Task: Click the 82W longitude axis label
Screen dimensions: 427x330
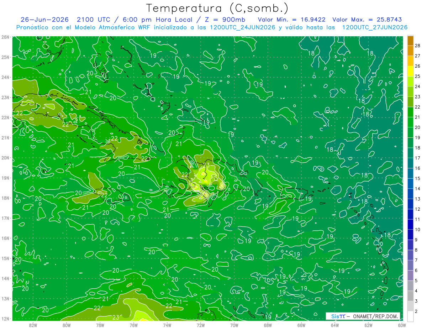Action: 33,325
